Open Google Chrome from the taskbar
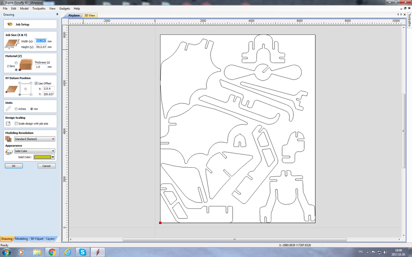 (x=52, y=252)
